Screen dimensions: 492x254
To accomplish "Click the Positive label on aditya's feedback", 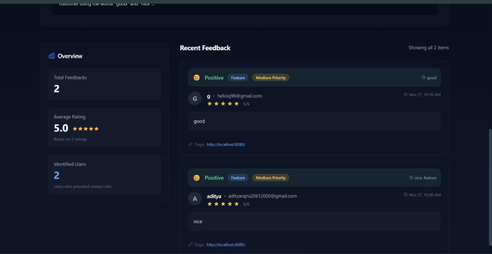I will 214,178.
